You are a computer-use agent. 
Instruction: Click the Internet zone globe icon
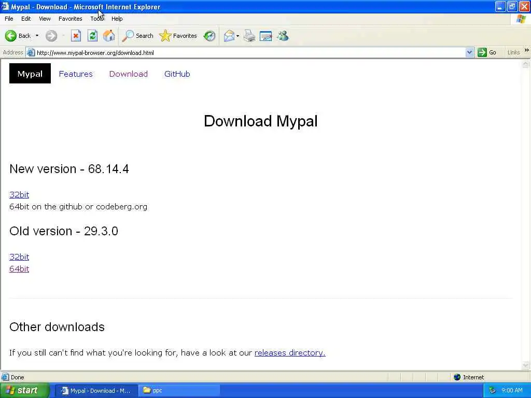coord(457,377)
